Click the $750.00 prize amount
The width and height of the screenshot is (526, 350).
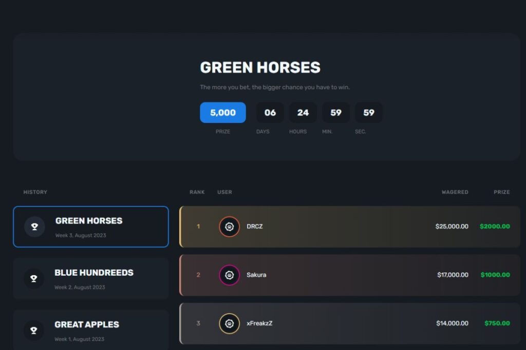(497, 323)
